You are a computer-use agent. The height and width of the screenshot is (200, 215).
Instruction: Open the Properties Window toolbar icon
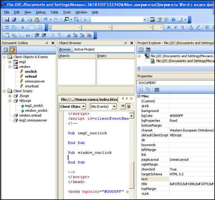[159, 20]
